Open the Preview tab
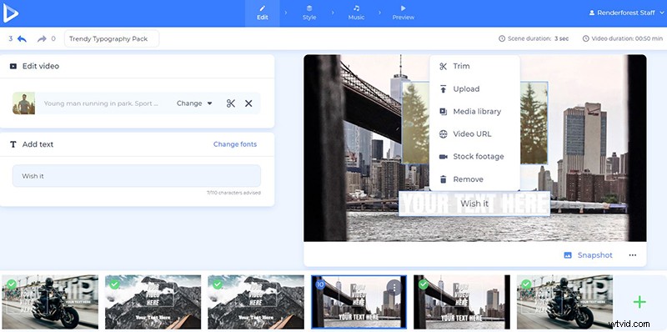 pyautogui.click(x=404, y=13)
